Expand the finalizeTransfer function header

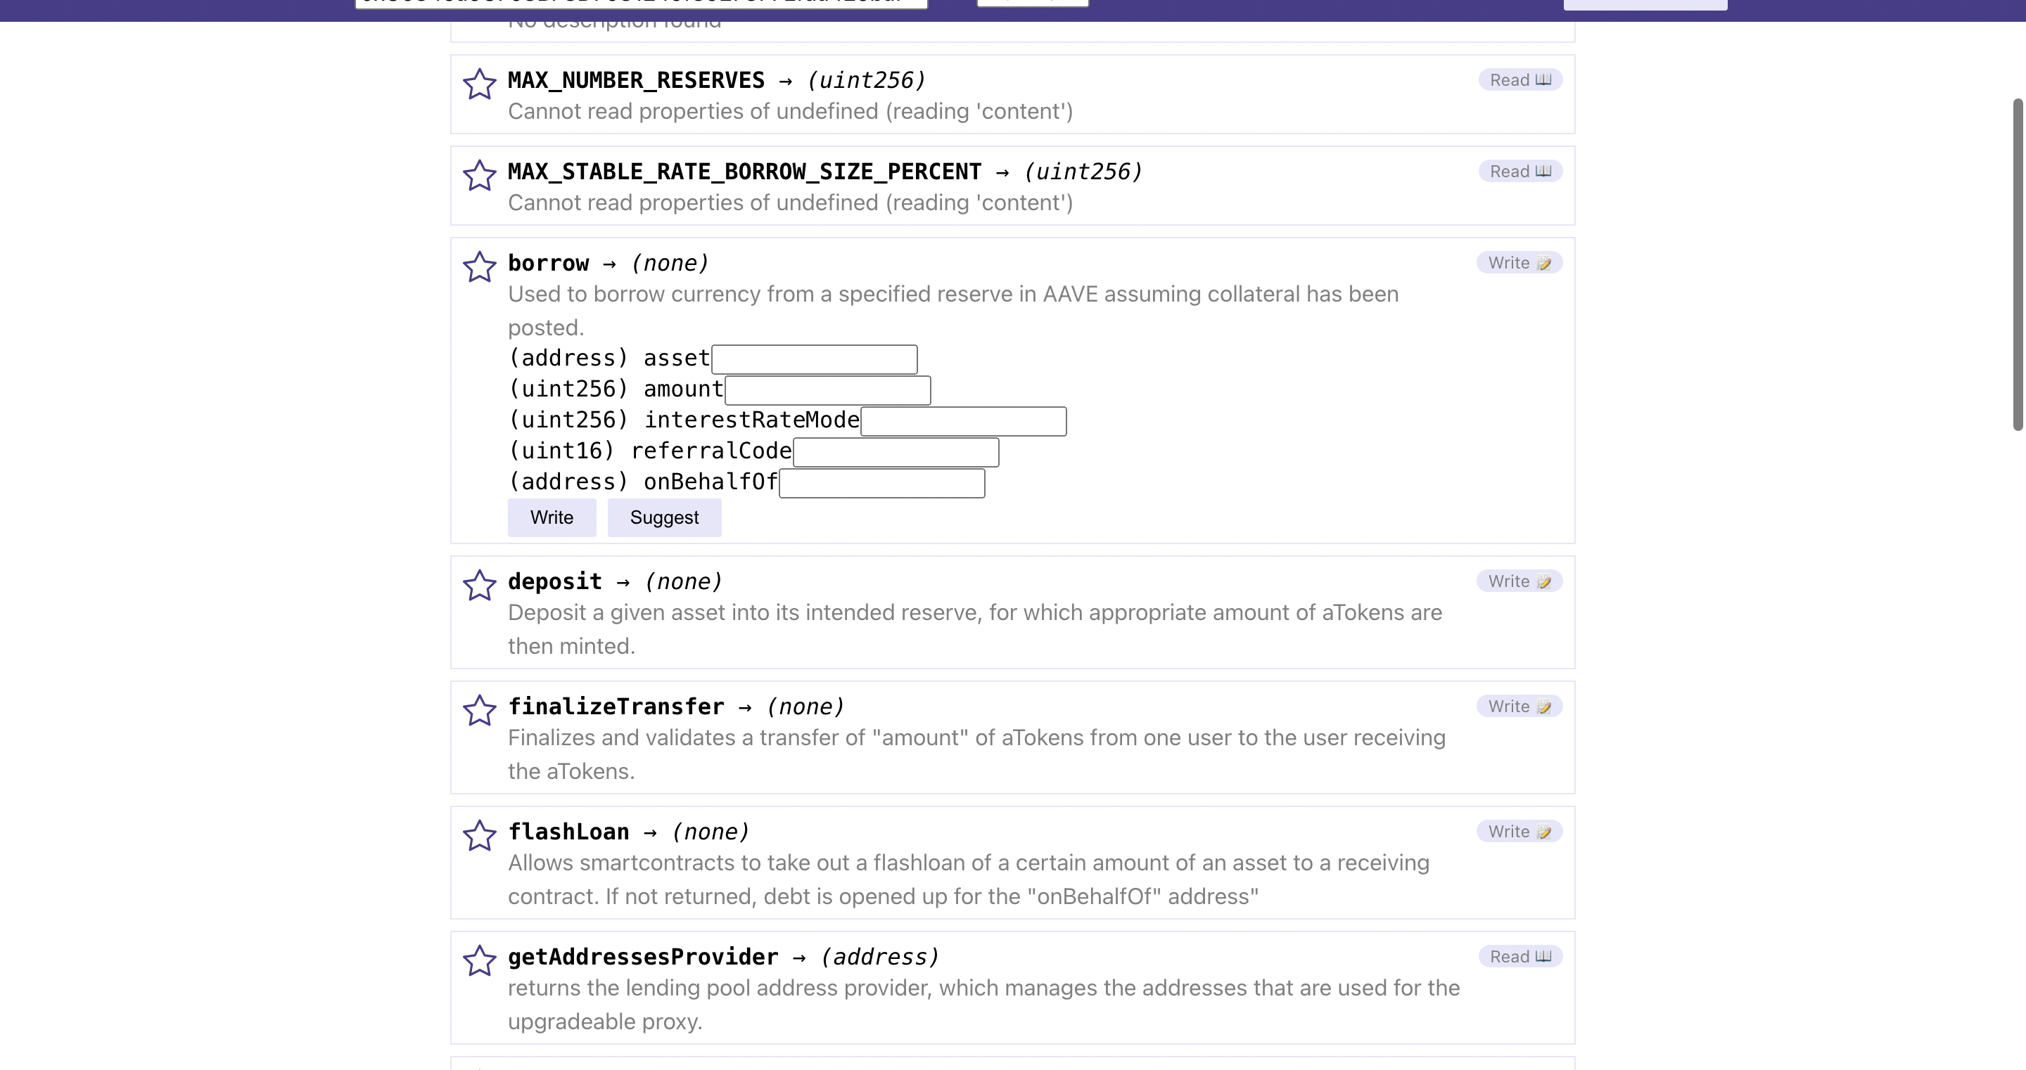[x=675, y=706]
